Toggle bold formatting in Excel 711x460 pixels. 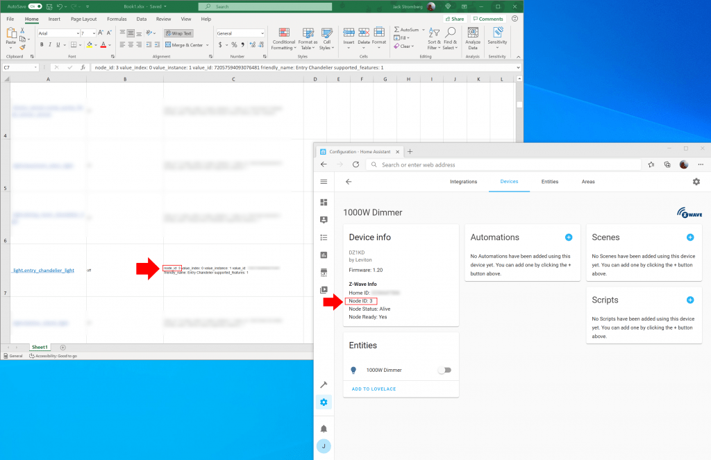[x=41, y=44]
